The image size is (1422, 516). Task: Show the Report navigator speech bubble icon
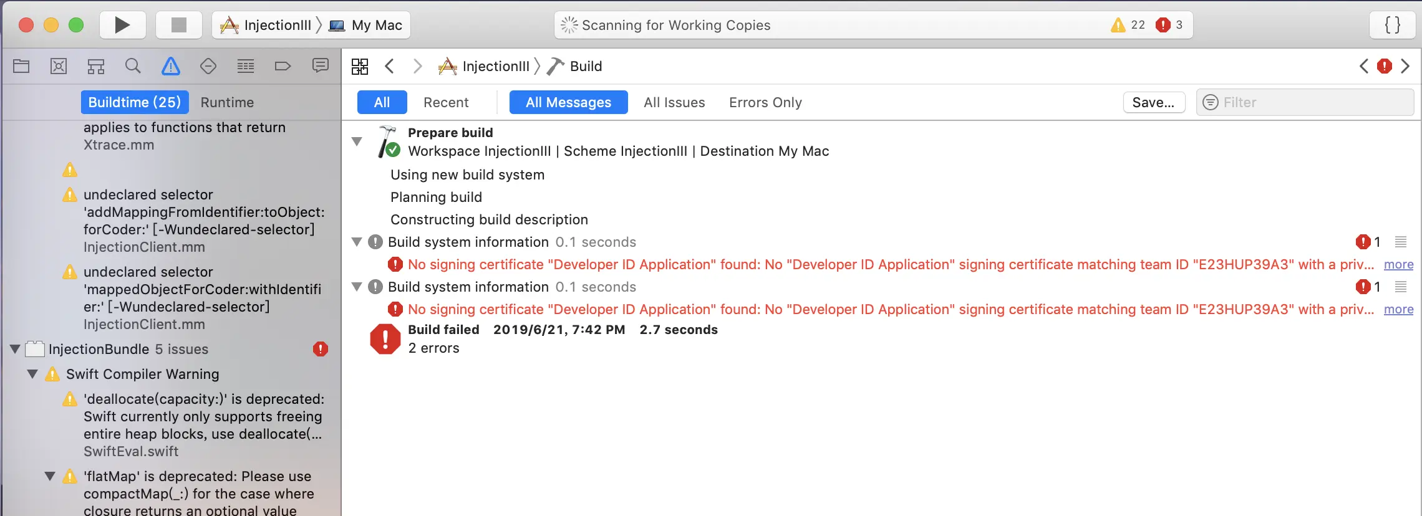[x=321, y=65]
